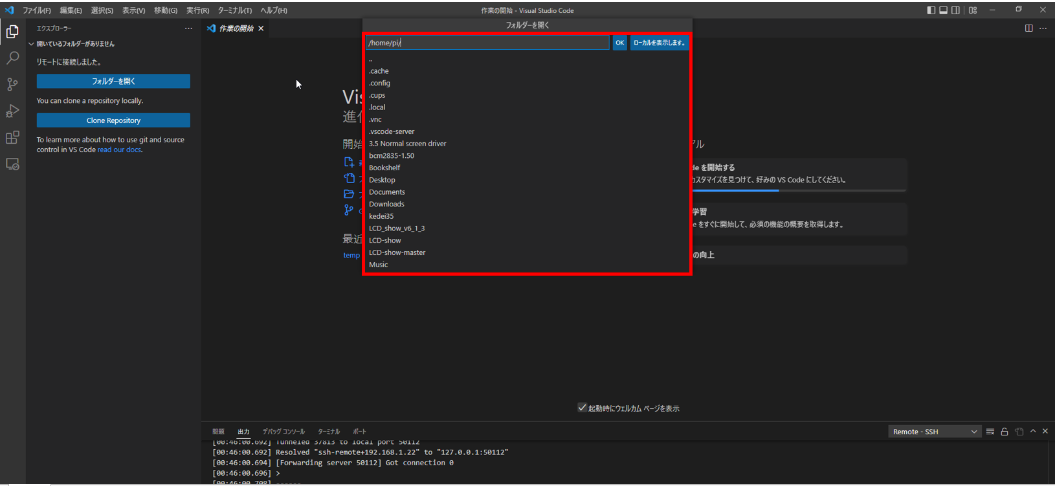
Task: Open Explorer views and more actions ellipsis
Action: pyautogui.click(x=188, y=28)
